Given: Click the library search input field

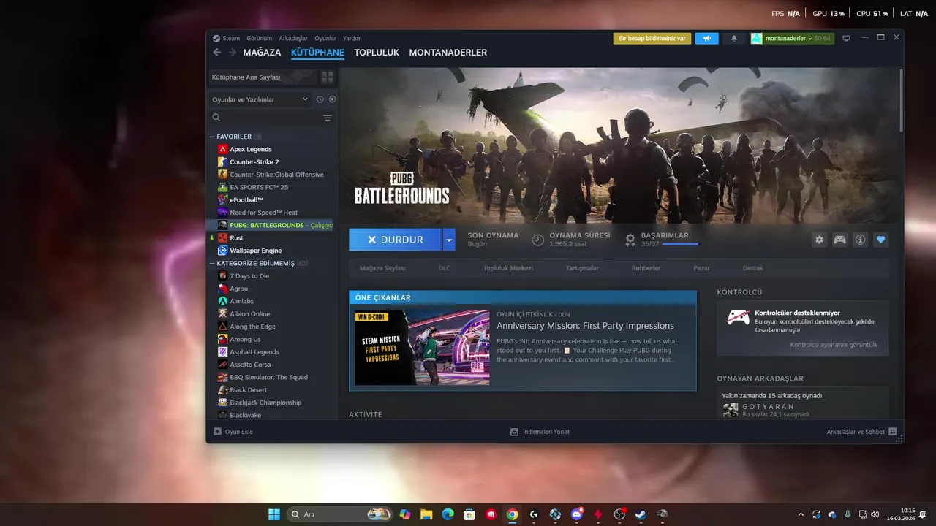Looking at the screenshot, I should (x=271, y=118).
